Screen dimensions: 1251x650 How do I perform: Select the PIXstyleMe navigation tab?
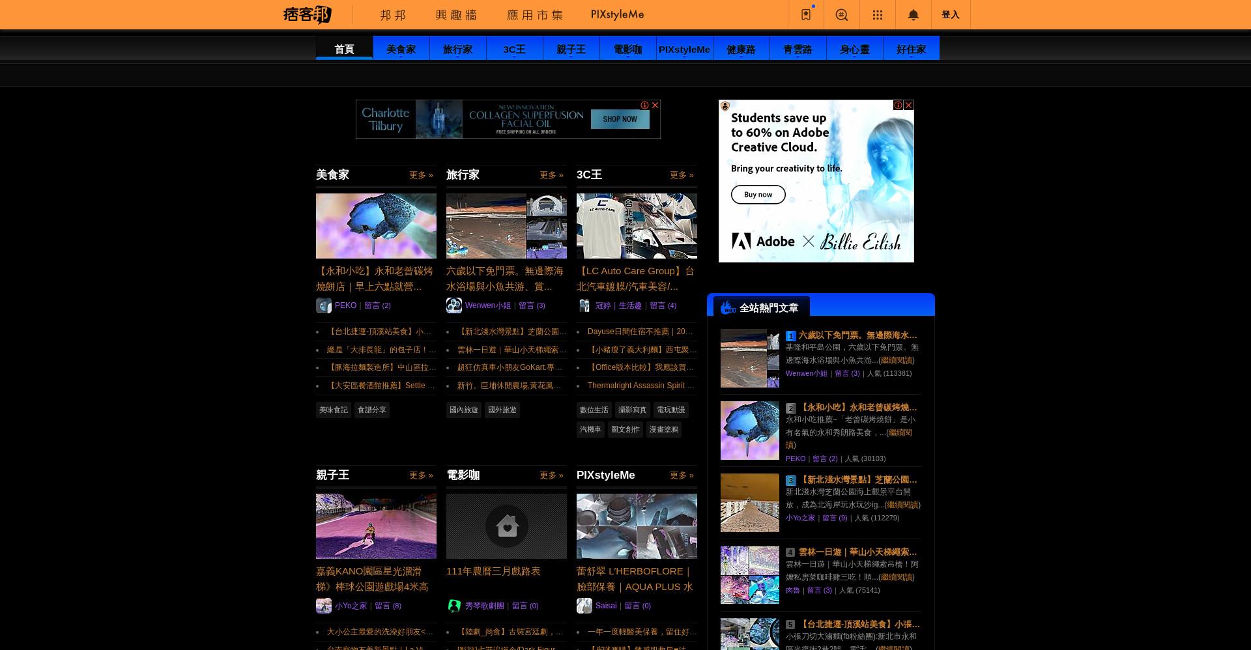tap(684, 49)
